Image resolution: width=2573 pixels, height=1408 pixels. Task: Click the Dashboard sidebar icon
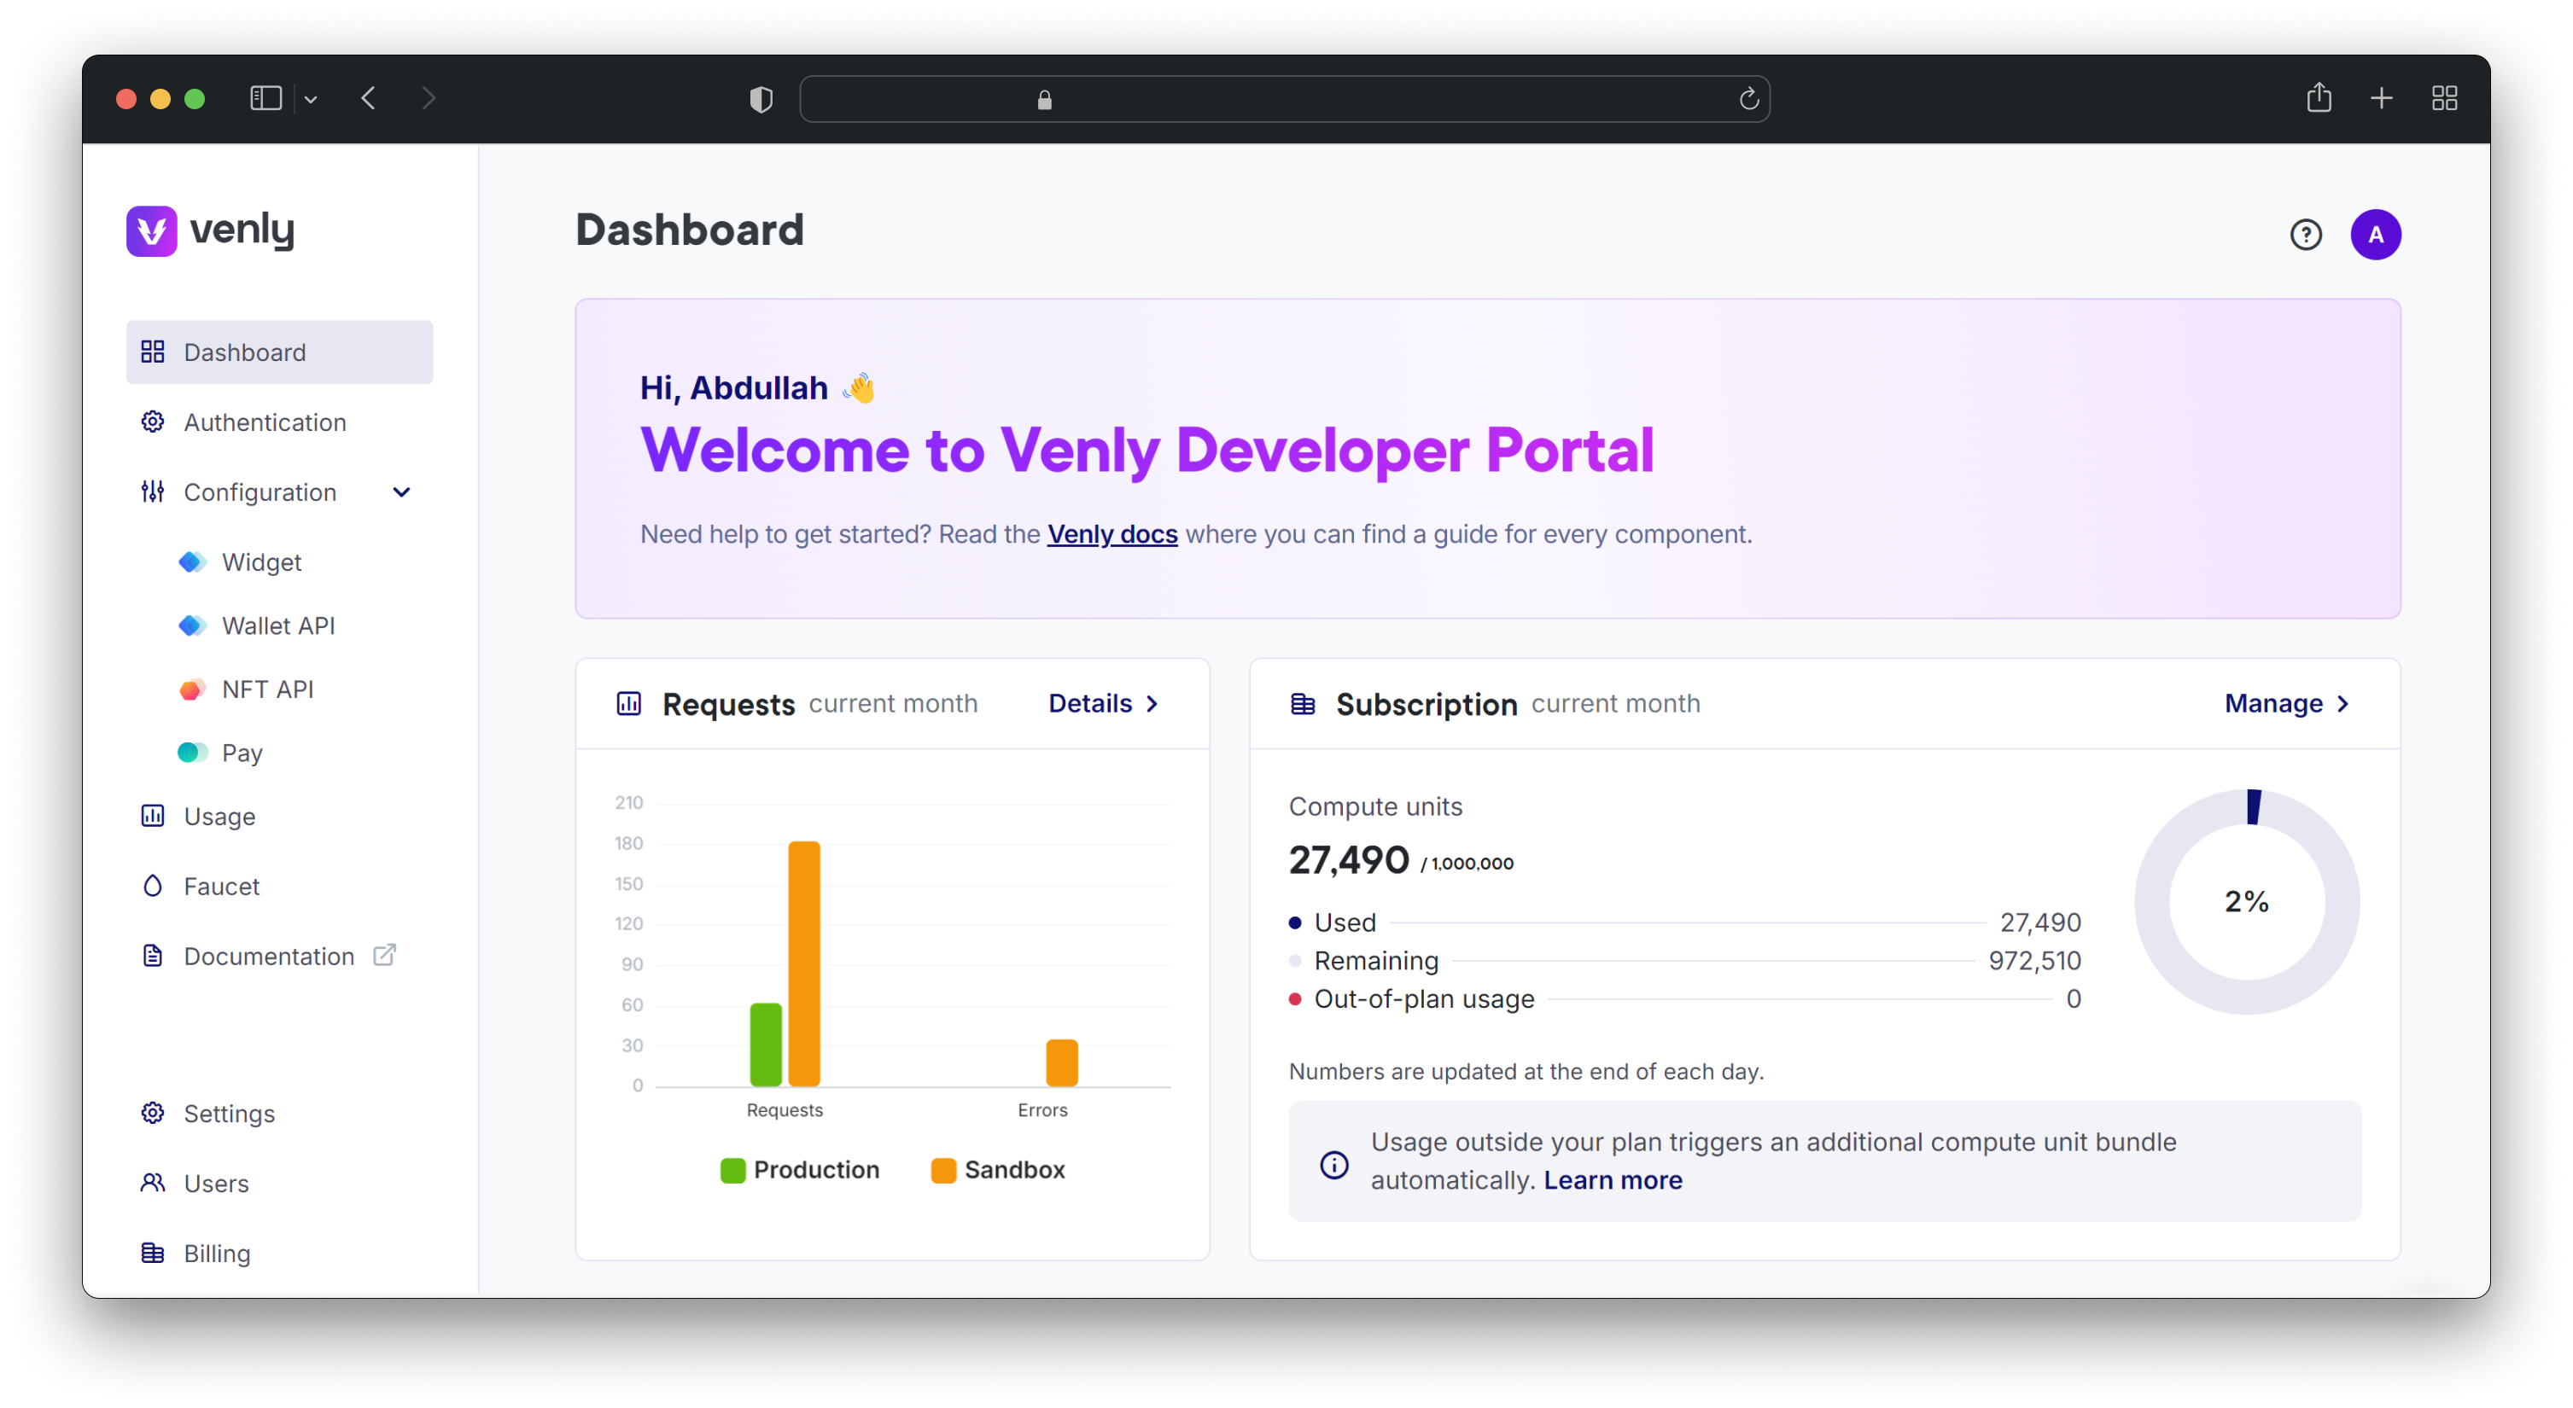coord(155,352)
